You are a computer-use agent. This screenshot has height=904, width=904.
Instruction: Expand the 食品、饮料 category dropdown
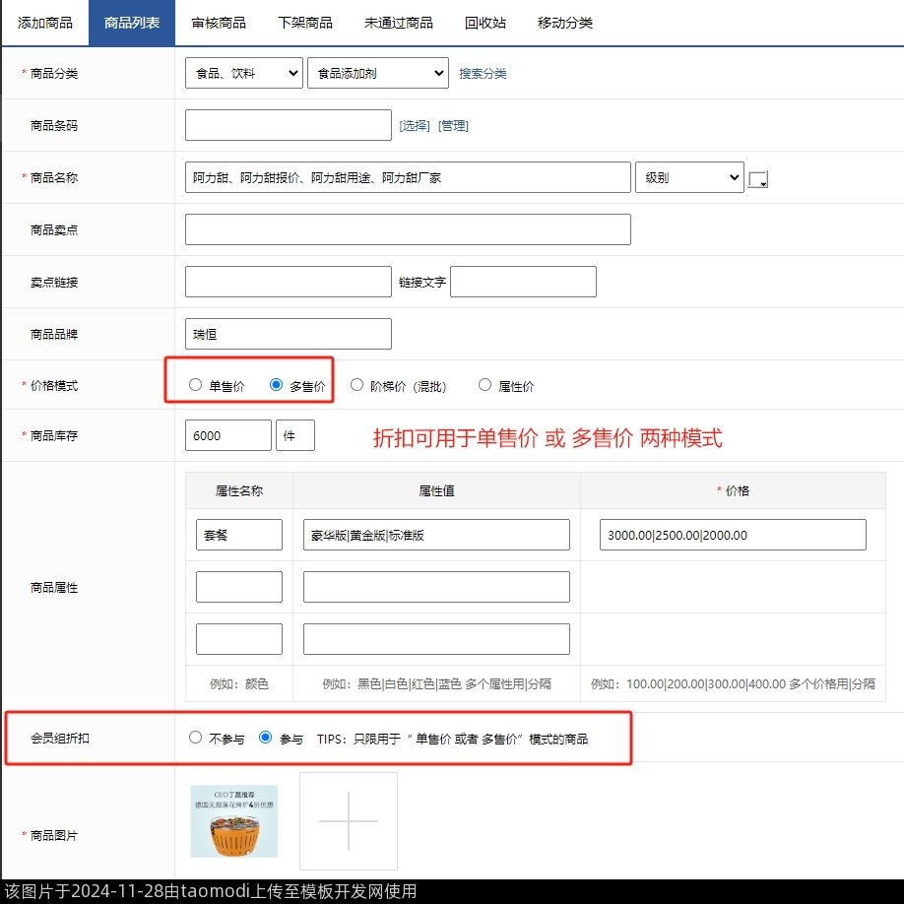click(243, 73)
